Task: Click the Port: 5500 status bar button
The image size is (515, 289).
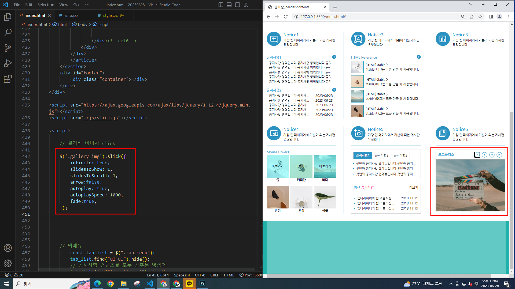Action: [251, 275]
